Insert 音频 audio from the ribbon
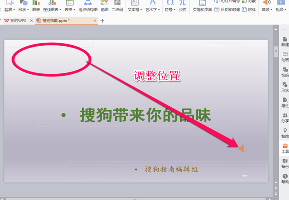Viewport: 289px width, 200px height. click(x=267, y=6)
